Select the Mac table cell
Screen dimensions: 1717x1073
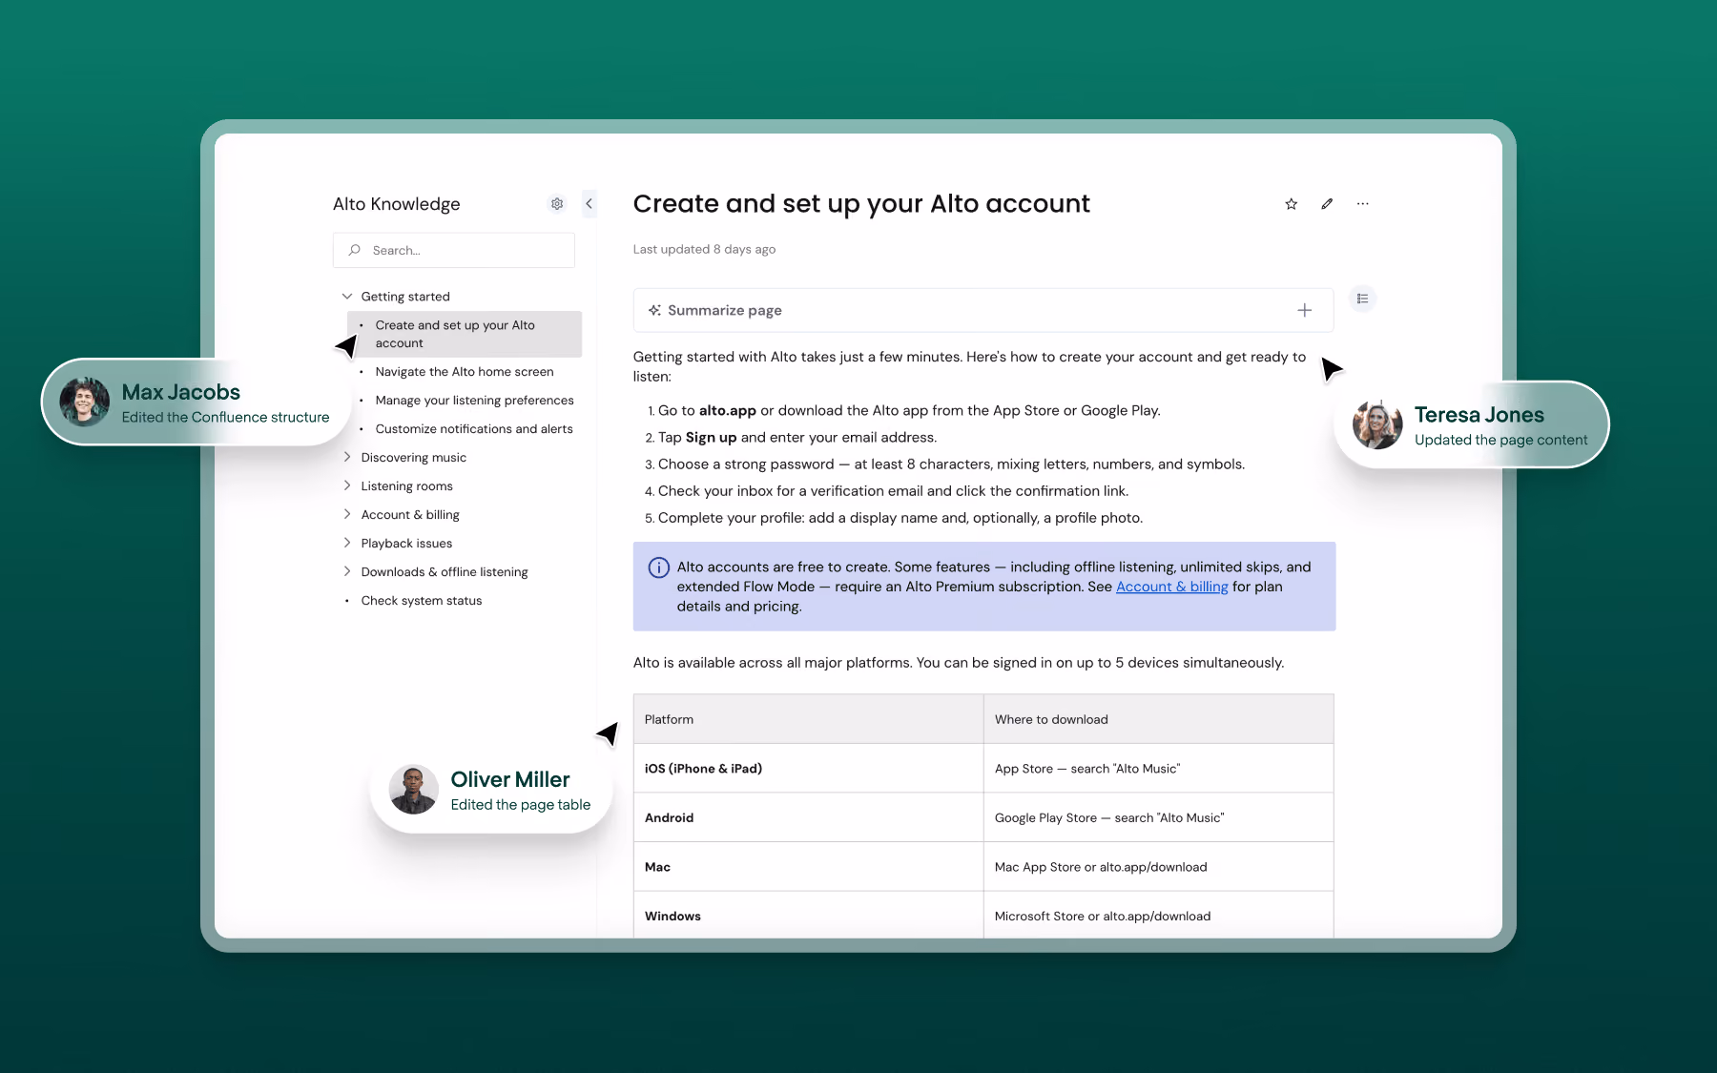pos(808,867)
